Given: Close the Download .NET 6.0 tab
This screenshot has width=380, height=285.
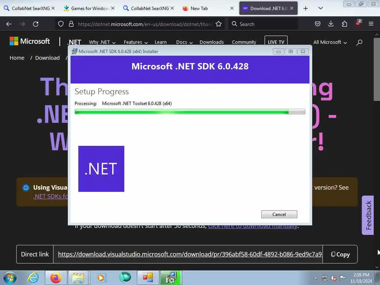Looking at the screenshot, I should pyautogui.click(x=292, y=8).
